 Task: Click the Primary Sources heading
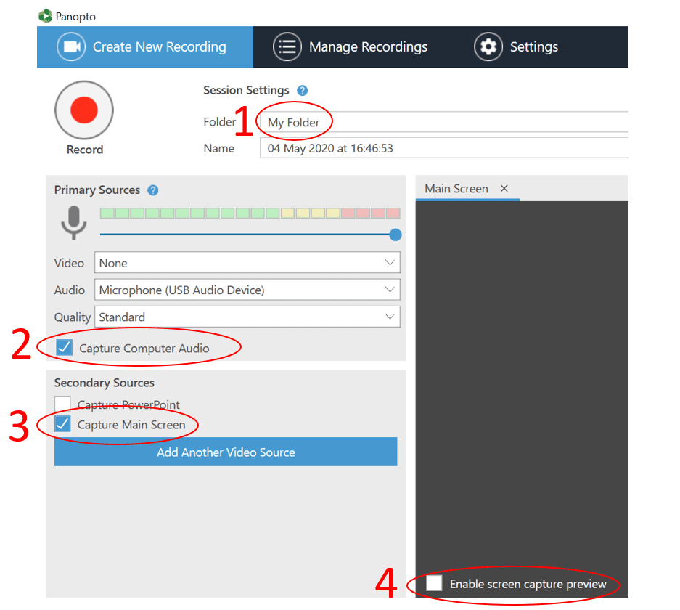(x=97, y=190)
